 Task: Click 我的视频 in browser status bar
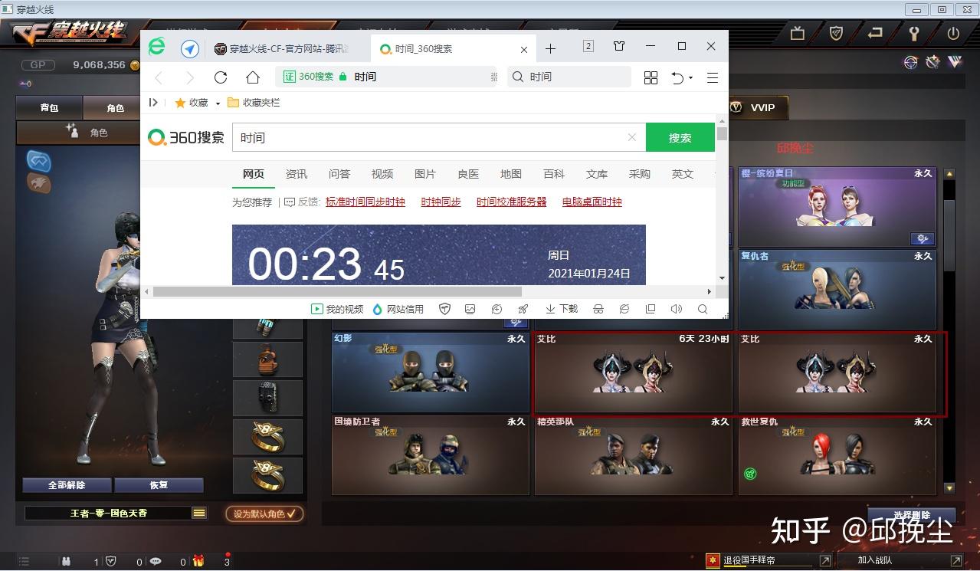(x=337, y=309)
